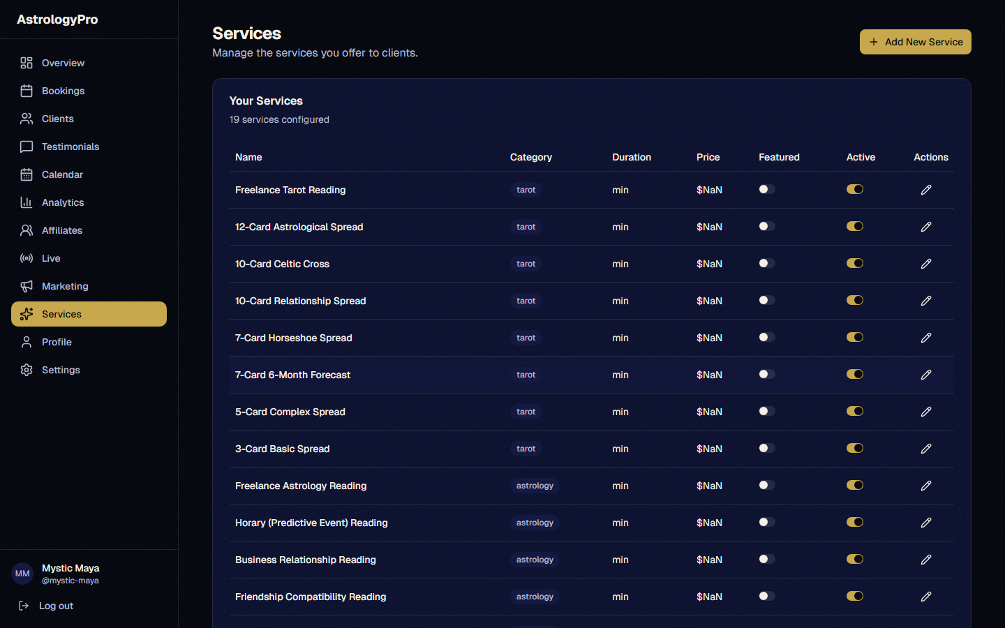1005x628 pixels.
Task: Open the Analytics chart icon in sidebar
Action: tap(27, 202)
